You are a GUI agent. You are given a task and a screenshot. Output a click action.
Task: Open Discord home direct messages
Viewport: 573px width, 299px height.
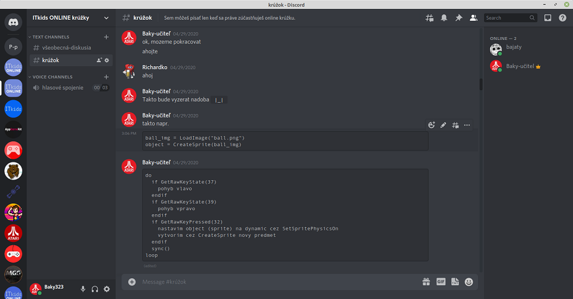click(13, 24)
